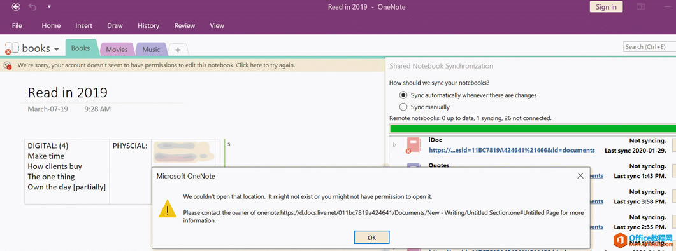Click The one thing entry
This screenshot has width=676, height=251.
click(x=51, y=177)
